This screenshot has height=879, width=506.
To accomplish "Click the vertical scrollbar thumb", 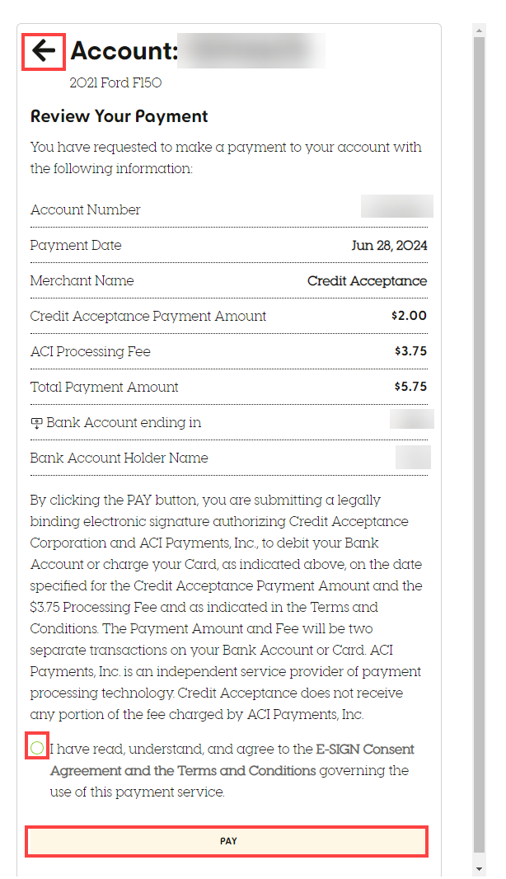I will tap(480, 445).
